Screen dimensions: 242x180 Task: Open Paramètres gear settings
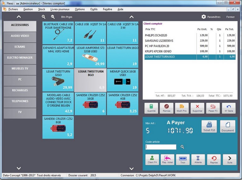pyautogui.click(x=211, y=17)
